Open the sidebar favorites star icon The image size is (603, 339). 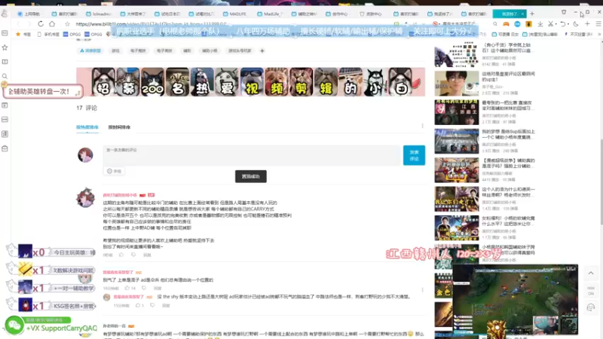click(x=5, y=47)
